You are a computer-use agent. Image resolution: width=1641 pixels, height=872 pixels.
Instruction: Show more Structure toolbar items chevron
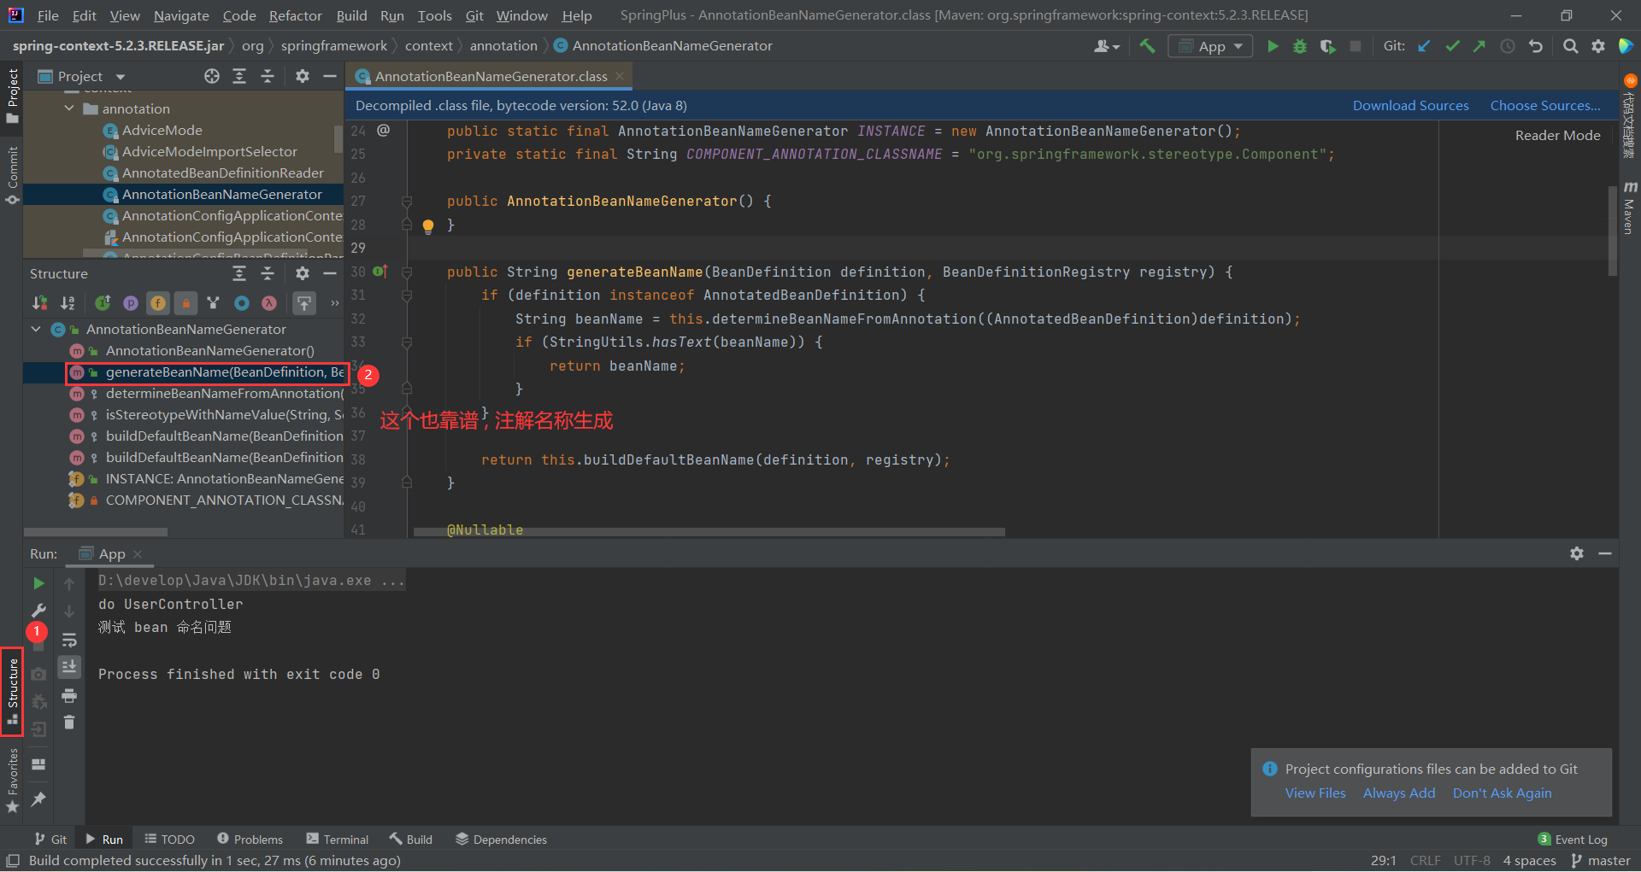point(335,303)
